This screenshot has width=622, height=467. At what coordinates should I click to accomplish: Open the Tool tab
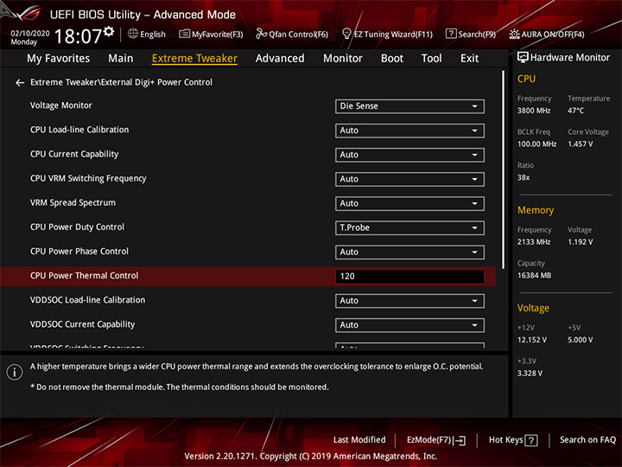pyautogui.click(x=432, y=59)
